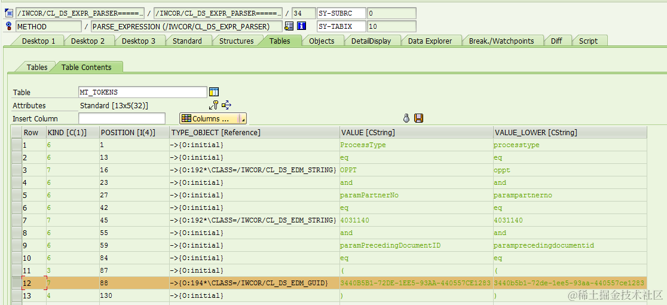Click the METHOD event type field
This screenshot has width=667, height=305.
click(48, 26)
